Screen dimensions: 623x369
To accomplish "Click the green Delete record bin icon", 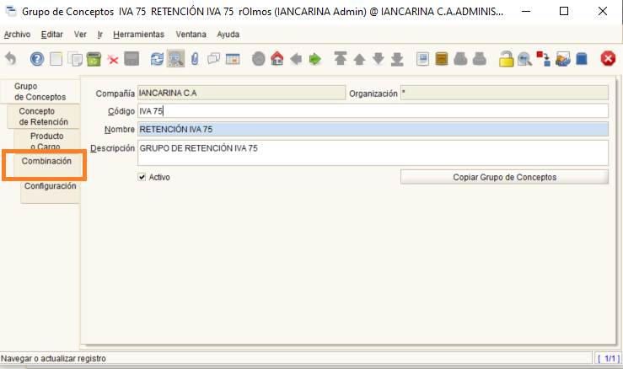I will [94, 59].
